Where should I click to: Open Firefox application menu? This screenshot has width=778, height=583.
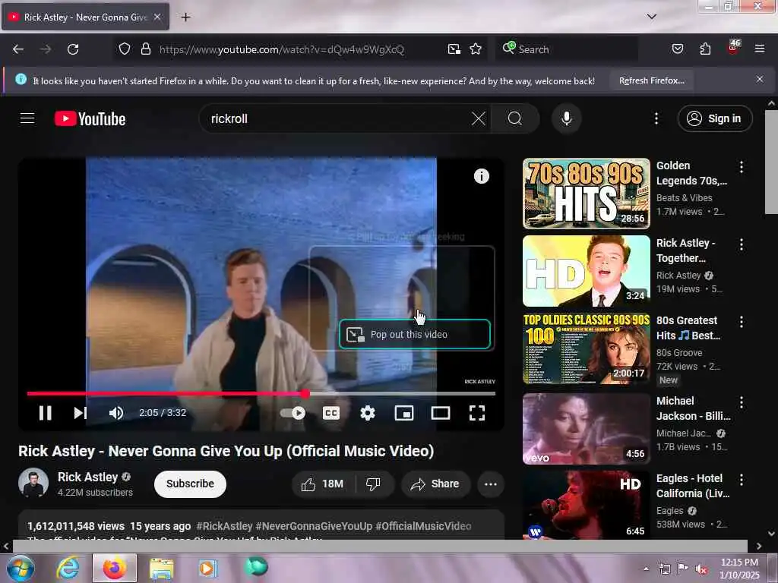pyautogui.click(x=759, y=49)
